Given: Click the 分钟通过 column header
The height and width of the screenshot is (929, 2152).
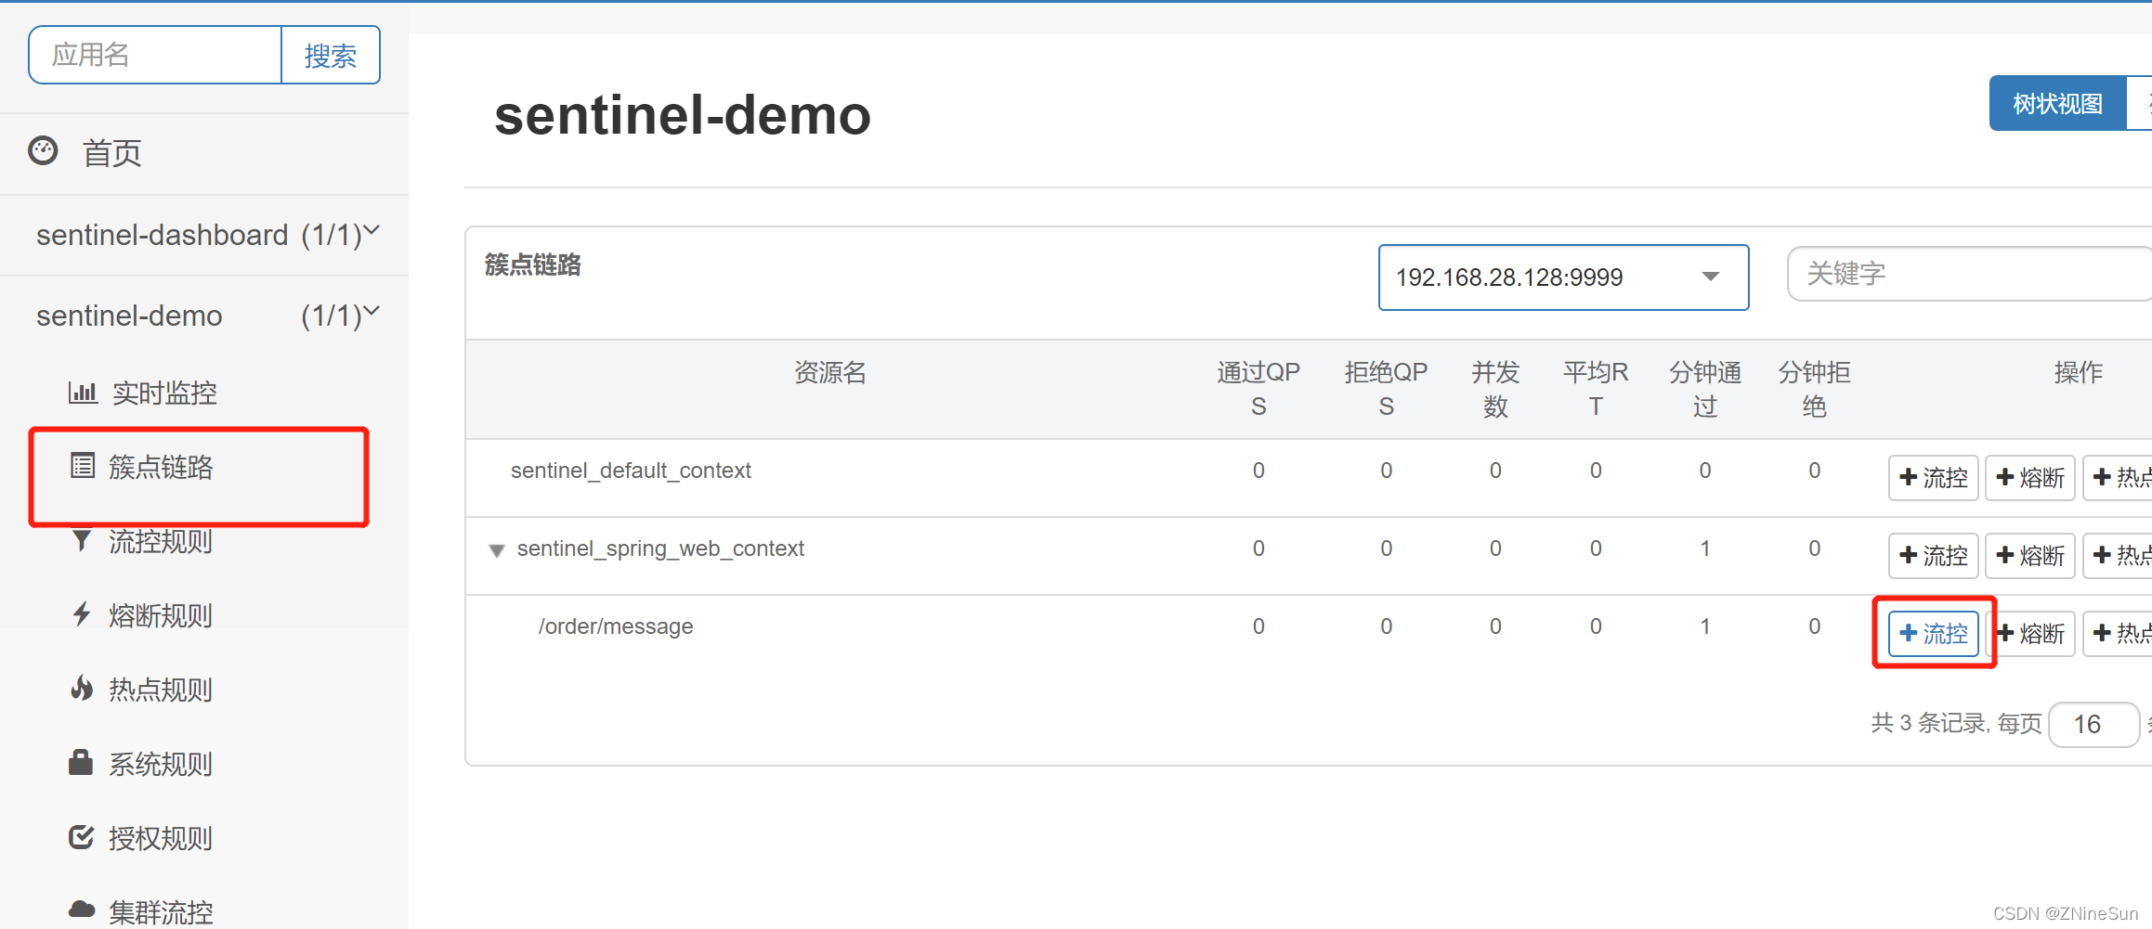Looking at the screenshot, I should (1705, 389).
